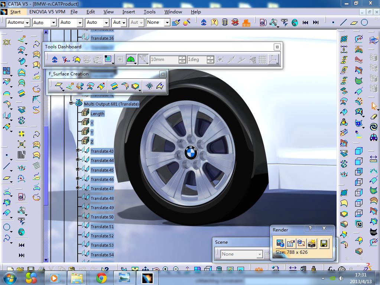
Task: Click the fast-forward icon in the top toolbar
Action: pos(315,23)
